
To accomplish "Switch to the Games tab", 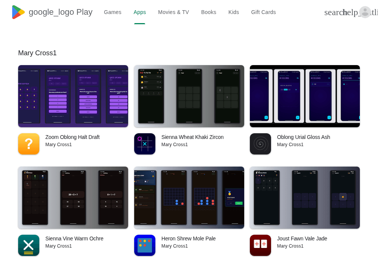I will click(113, 12).
